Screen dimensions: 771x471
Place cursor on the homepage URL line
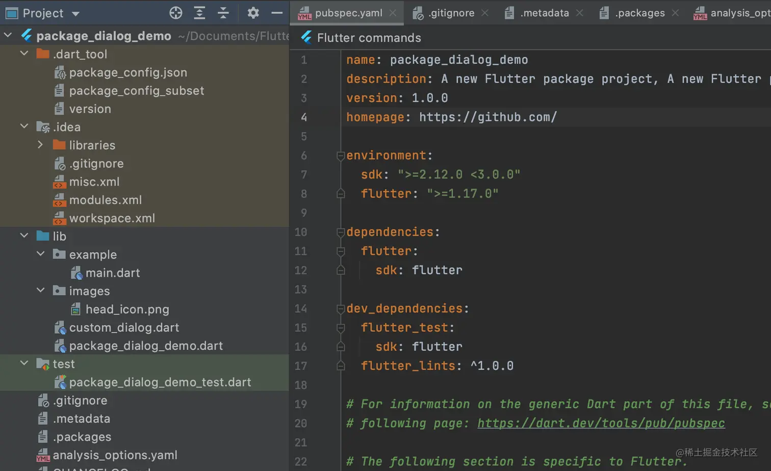pyautogui.click(x=451, y=117)
